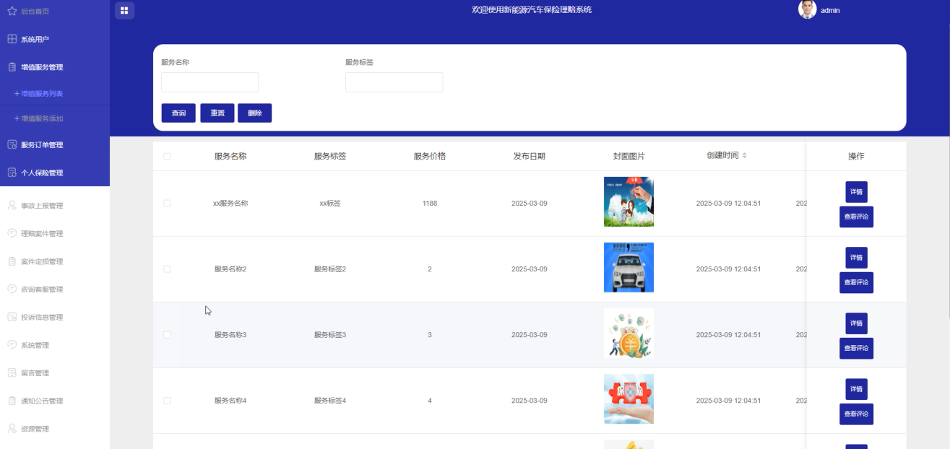Image resolution: width=950 pixels, height=449 pixels.
Task: Click the 查询 search button
Action: pyautogui.click(x=178, y=113)
